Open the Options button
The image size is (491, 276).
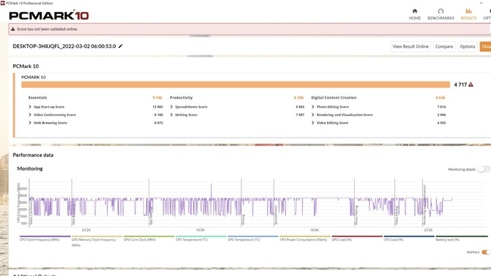[467, 47]
